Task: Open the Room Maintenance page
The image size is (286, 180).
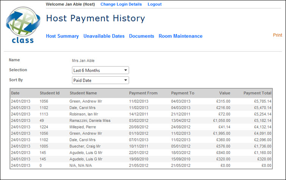Action: (180, 36)
